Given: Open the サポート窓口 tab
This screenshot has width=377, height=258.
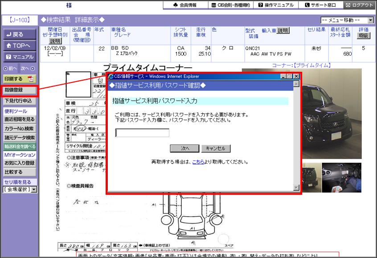Looking at the screenshot, I should coord(320,5).
